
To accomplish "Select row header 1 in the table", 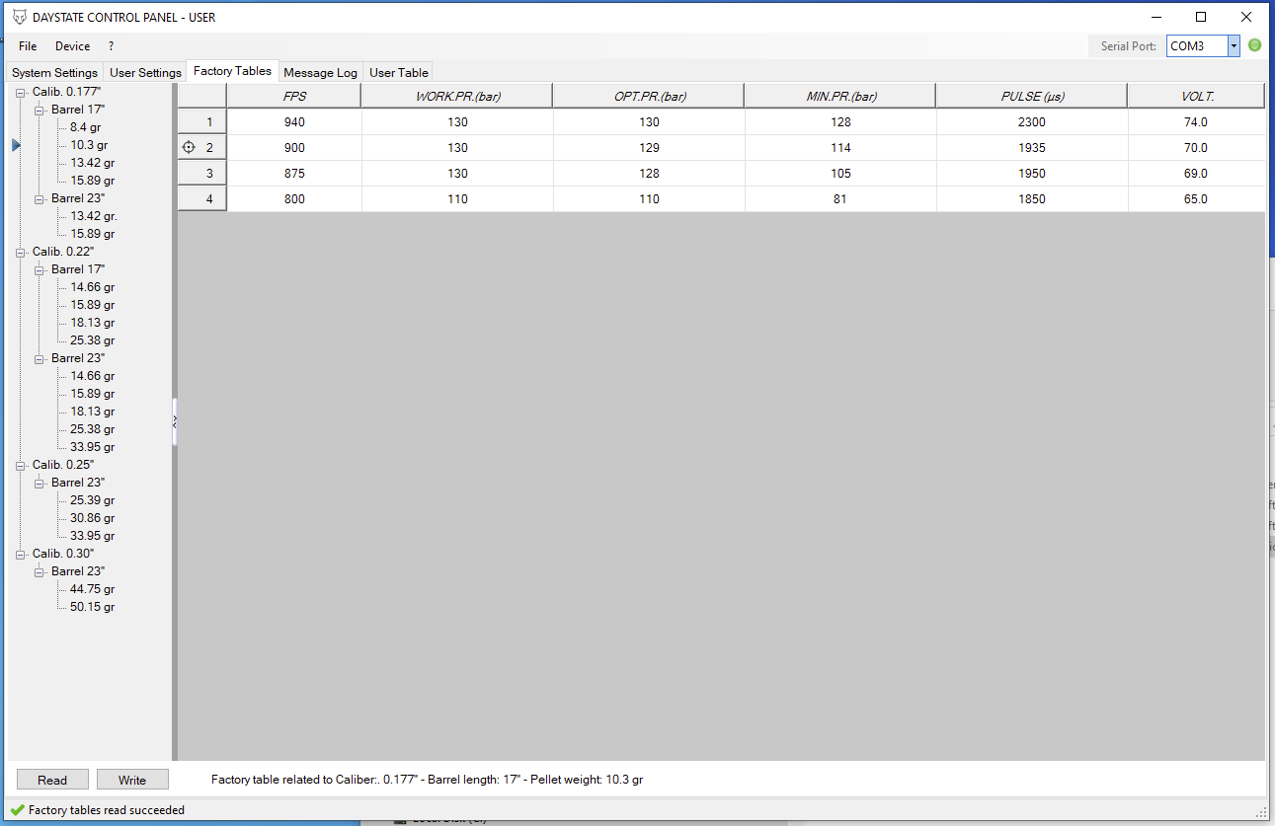I will [202, 122].
